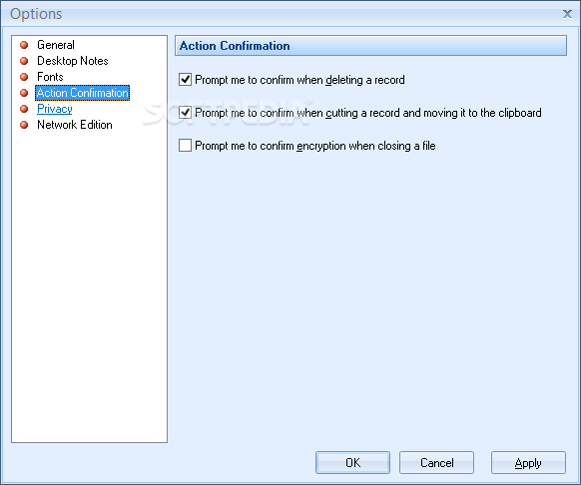The image size is (581, 485).
Task: Click the OK button
Action: click(352, 462)
